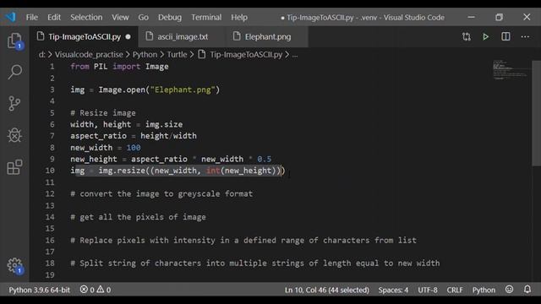Screen dimensions: 541x304
Task: Open notifications bell in status bar
Action: pos(527,290)
